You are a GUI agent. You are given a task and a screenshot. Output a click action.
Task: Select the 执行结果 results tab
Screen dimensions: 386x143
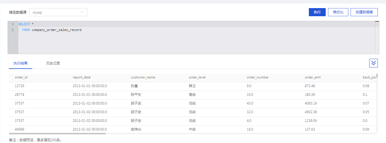tap(21, 63)
